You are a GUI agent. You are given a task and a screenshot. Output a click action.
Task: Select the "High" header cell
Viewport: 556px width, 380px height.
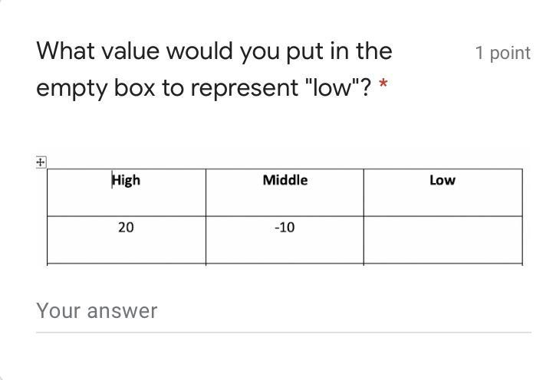click(x=127, y=192)
